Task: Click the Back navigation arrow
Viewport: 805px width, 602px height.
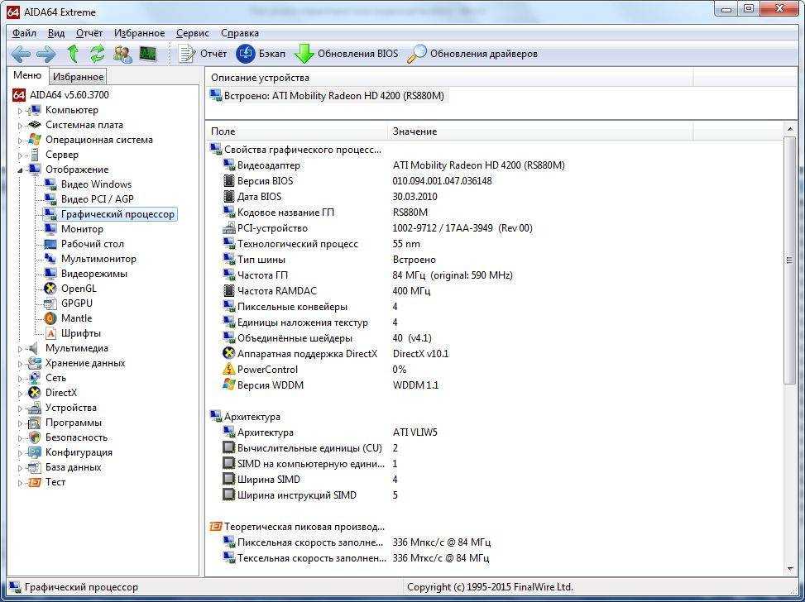Action: (x=21, y=54)
